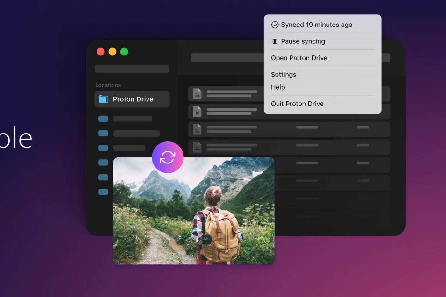Viewport: 446px width, 297px height.
Task: Select Help in the dropdown menu
Action: (x=278, y=87)
